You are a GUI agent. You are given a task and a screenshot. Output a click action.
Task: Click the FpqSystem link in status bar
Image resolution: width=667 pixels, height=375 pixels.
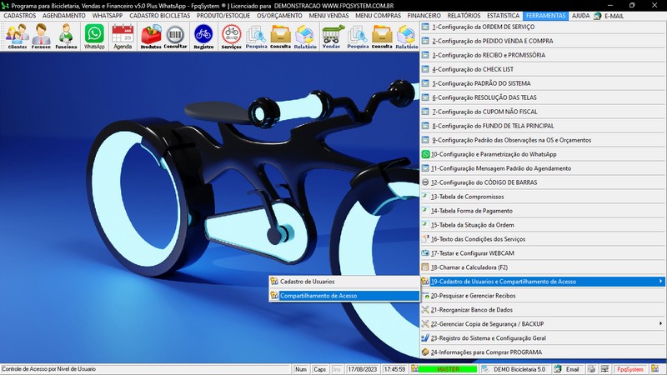tap(629, 368)
